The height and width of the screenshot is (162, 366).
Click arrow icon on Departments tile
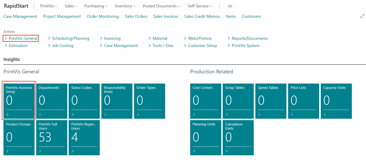pyautogui.click(x=40, y=114)
